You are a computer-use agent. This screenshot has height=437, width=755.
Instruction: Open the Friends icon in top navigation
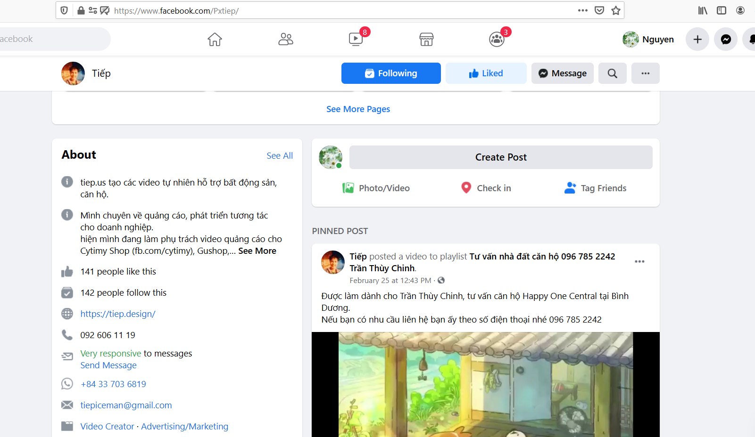pos(285,39)
